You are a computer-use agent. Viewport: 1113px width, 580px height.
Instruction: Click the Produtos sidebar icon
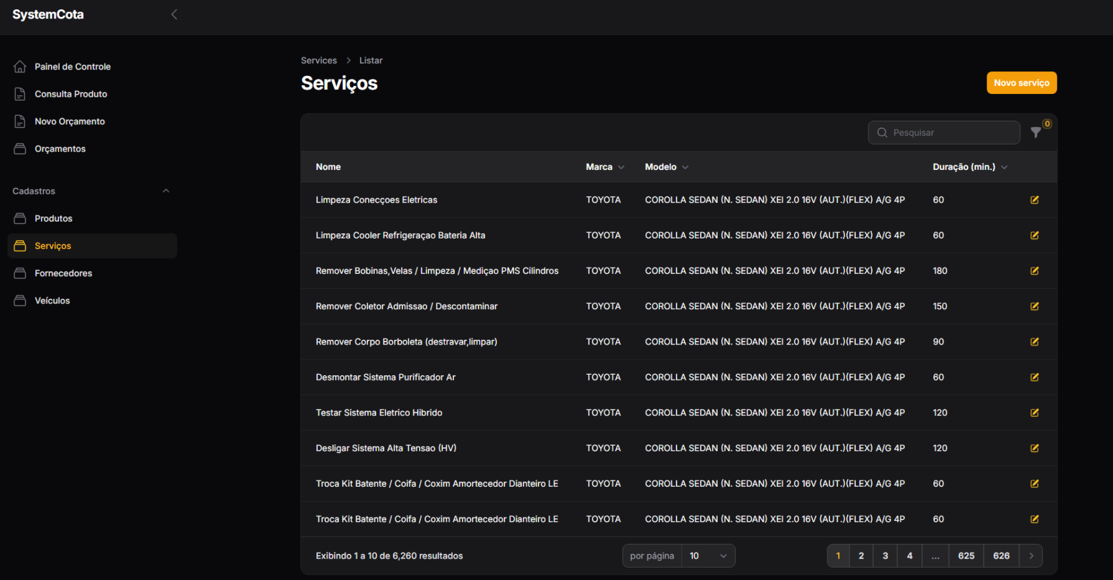point(20,219)
